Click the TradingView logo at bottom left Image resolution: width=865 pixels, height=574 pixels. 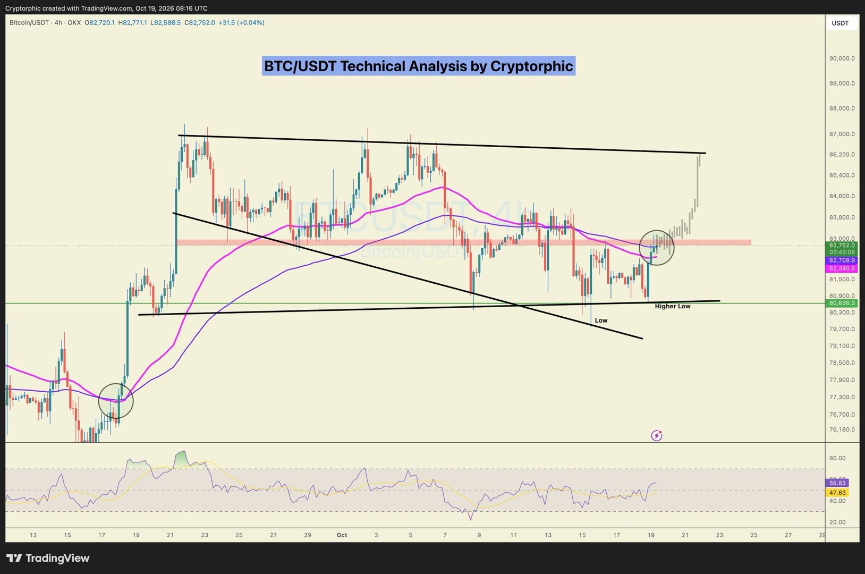tap(48, 558)
